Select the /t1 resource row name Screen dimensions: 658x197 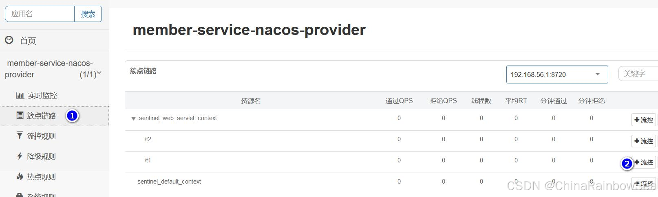tap(148, 160)
